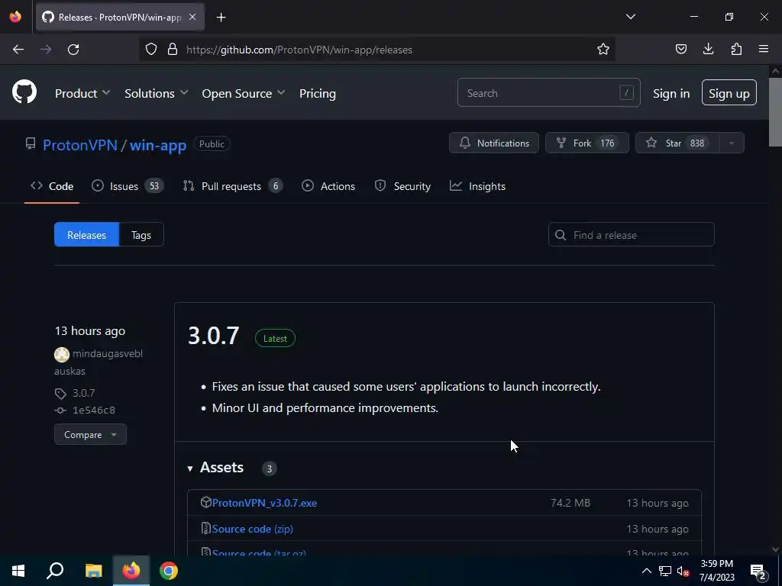Expand the Open Source menu
Viewport: 782px width, 586px height.
244,93
